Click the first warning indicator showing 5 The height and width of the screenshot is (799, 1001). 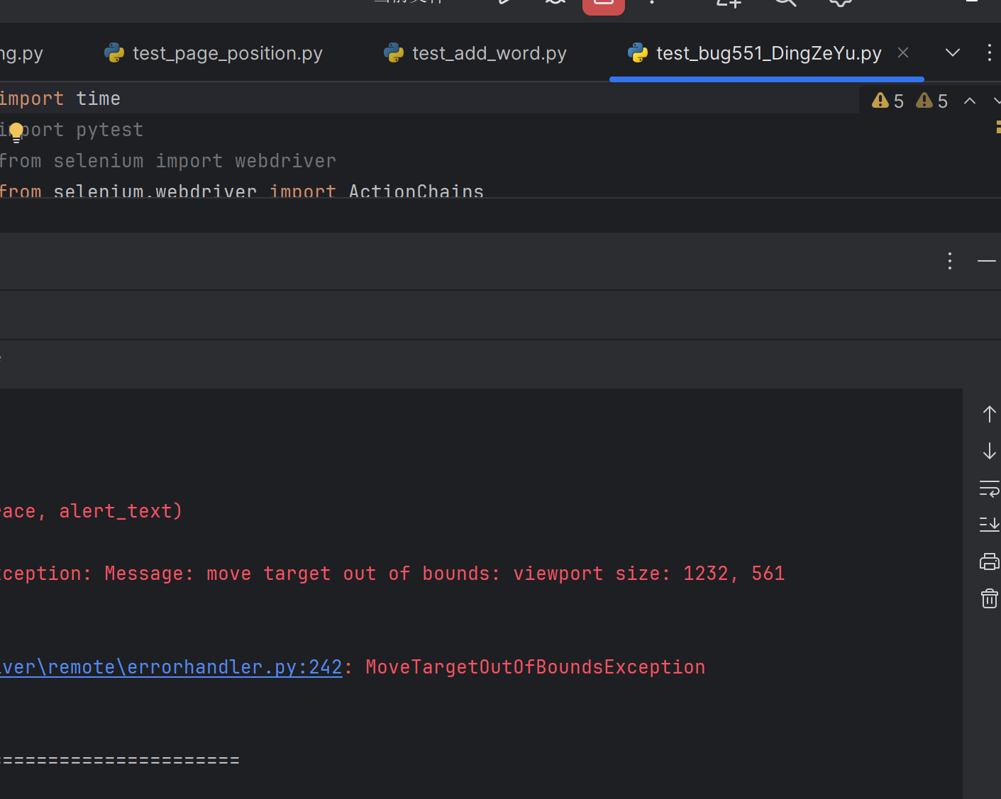coord(887,101)
